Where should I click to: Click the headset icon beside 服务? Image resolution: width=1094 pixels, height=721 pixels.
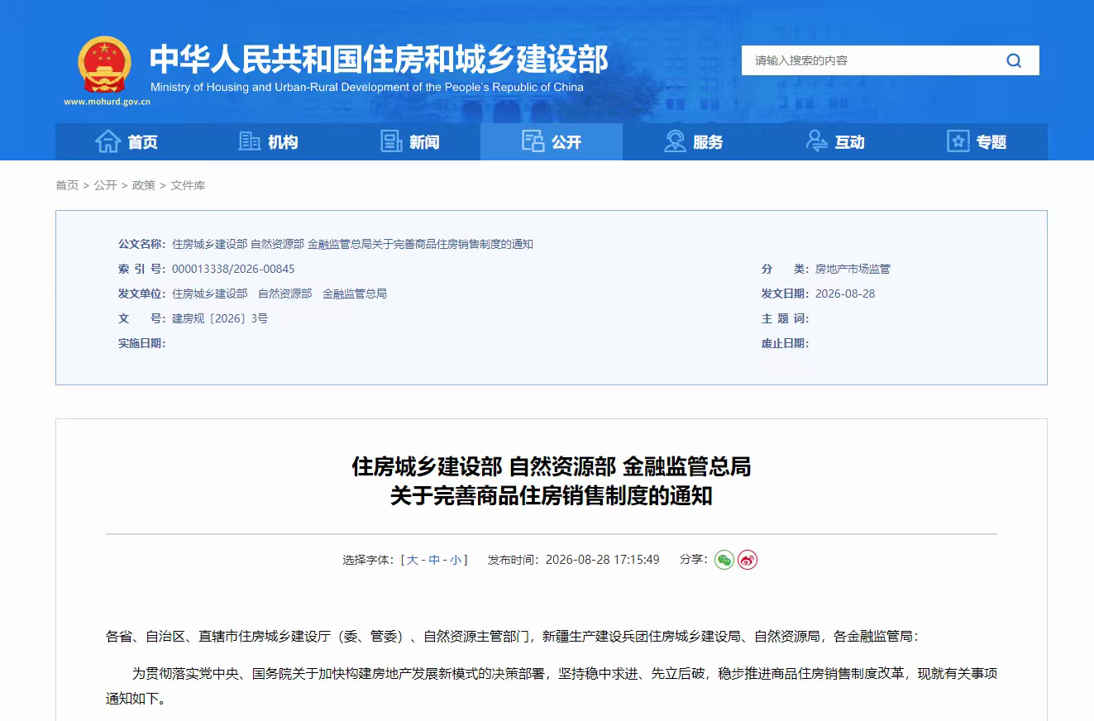[x=675, y=141]
